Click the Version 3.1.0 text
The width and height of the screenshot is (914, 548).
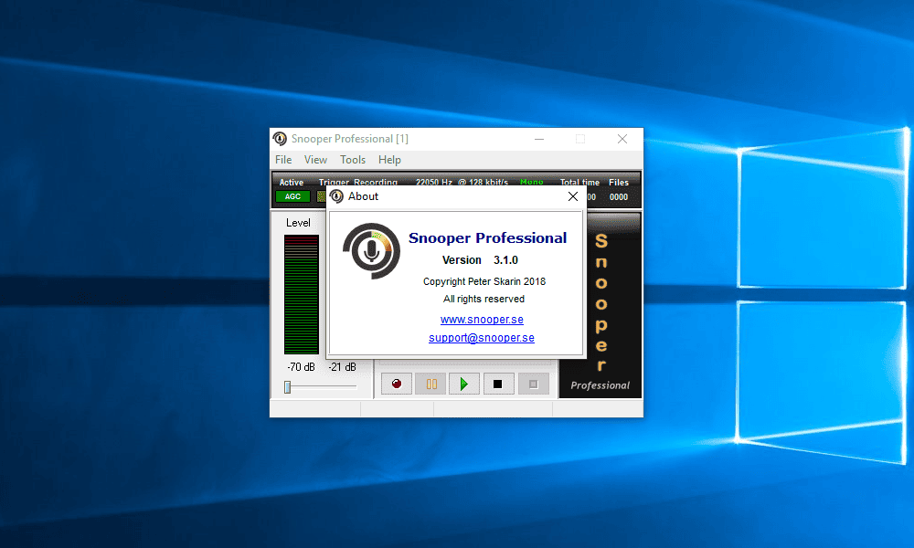tap(480, 260)
